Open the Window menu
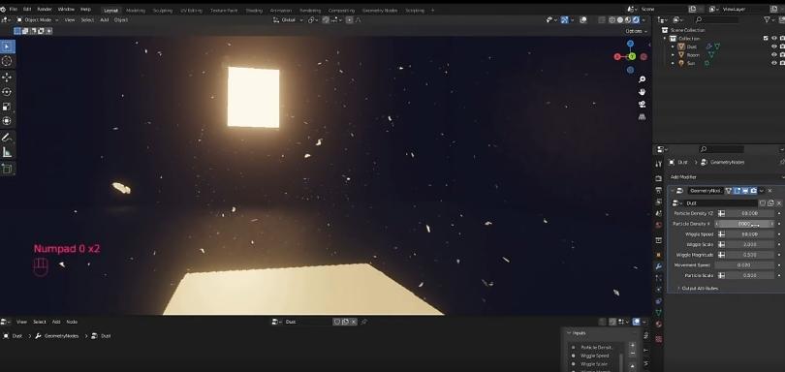The height and width of the screenshot is (372, 785). click(x=66, y=9)
